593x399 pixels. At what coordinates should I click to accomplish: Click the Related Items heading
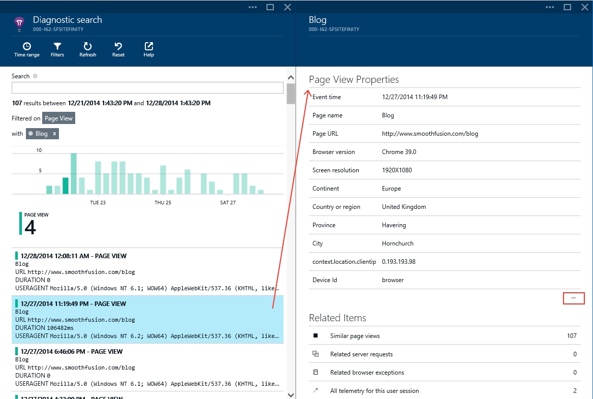337,318
